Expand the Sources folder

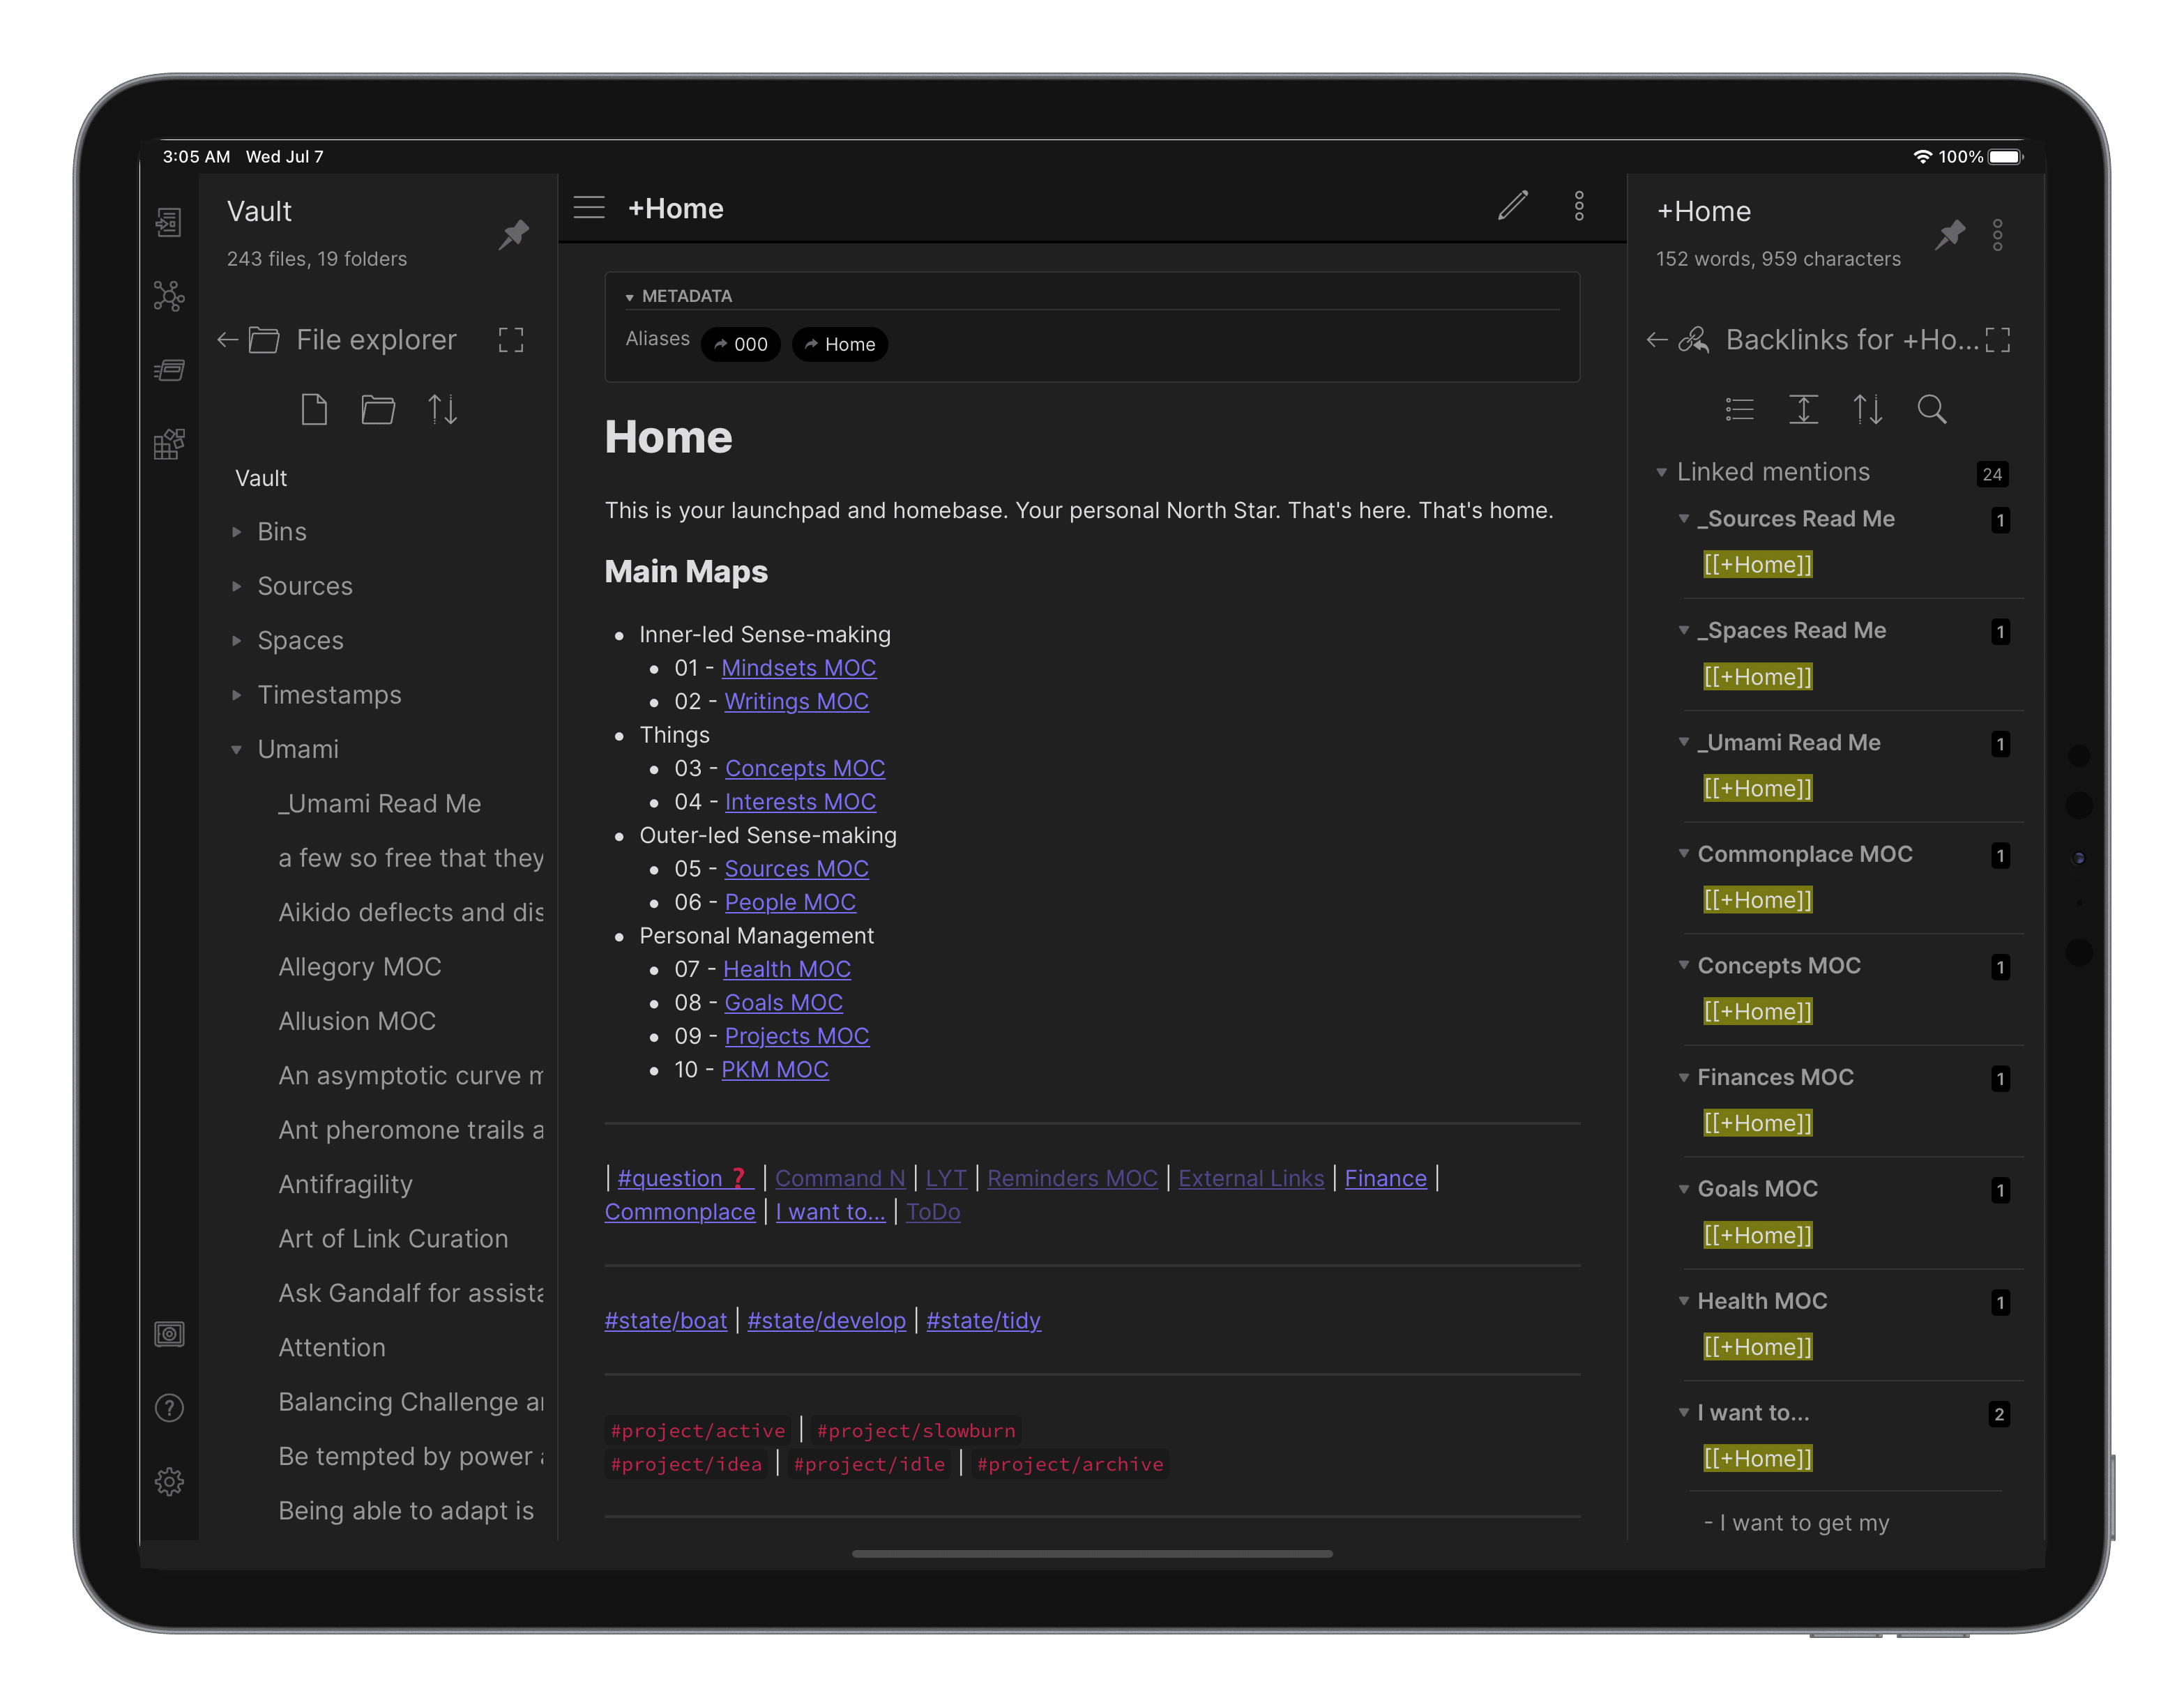click(x=305, y=586)
